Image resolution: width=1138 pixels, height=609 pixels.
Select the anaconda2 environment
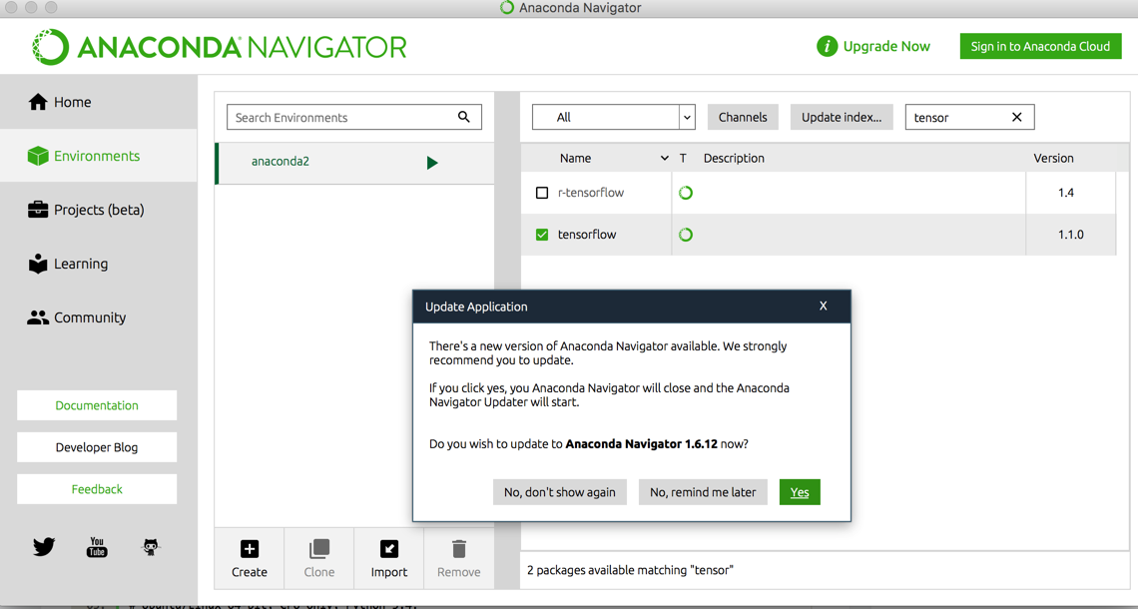click(354, 164)
